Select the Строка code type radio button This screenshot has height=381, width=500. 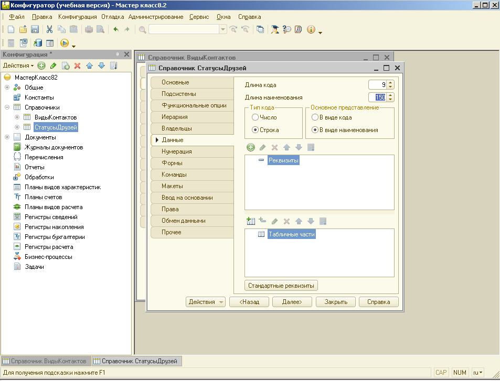(x=256, y=130)
